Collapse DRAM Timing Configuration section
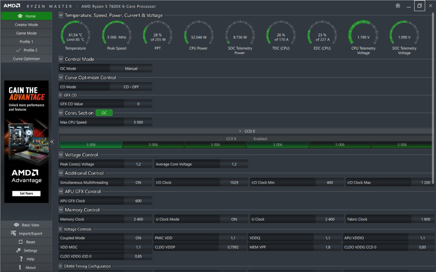 pos(61,266)
